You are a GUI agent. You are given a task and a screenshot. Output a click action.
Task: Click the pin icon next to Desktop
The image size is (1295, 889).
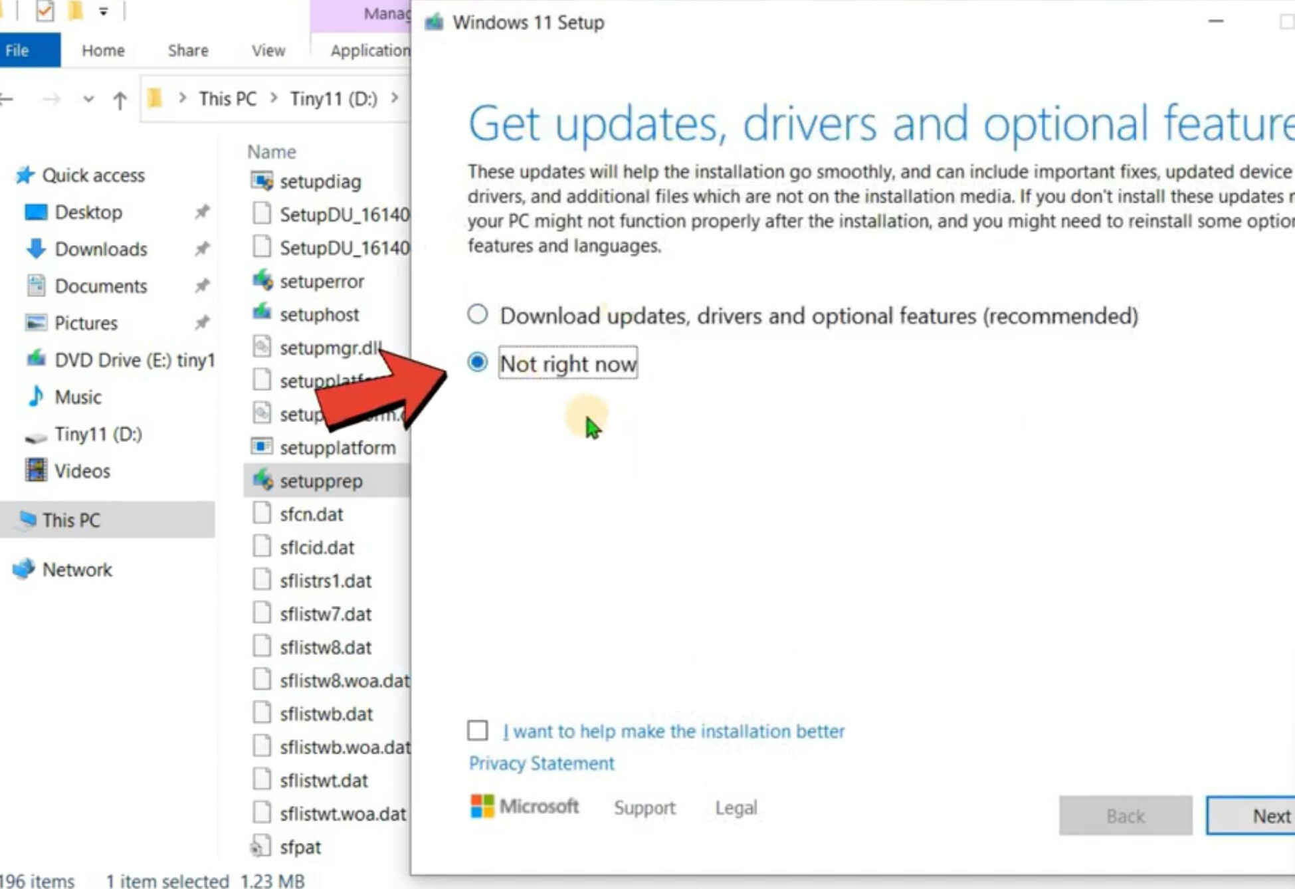201,212
